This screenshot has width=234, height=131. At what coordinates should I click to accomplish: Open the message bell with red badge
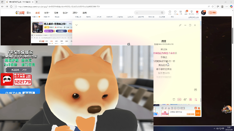tap(186, 12)
